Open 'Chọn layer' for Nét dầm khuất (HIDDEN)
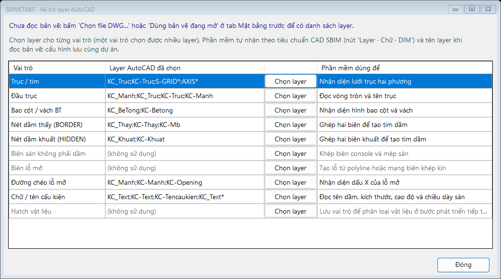The width and height of the screenshot is (501, 279). click(x=290, y=139)
